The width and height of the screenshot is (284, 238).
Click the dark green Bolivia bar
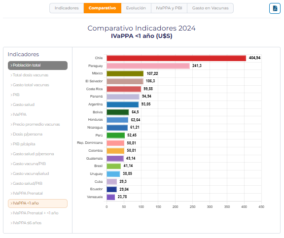(x=118, y=112)
